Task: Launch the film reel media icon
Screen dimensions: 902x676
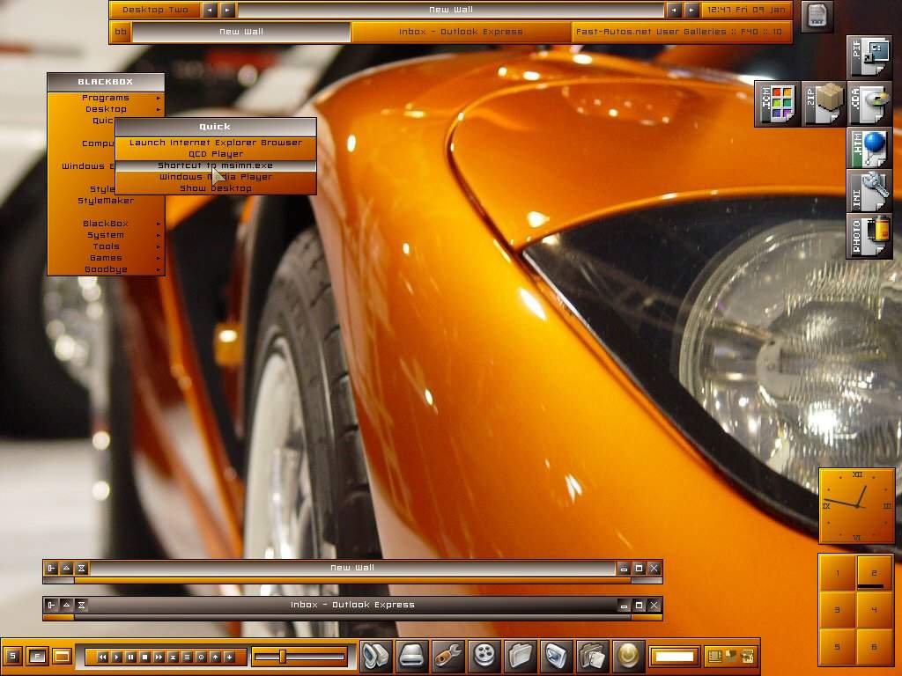Action: coord(484,655)
